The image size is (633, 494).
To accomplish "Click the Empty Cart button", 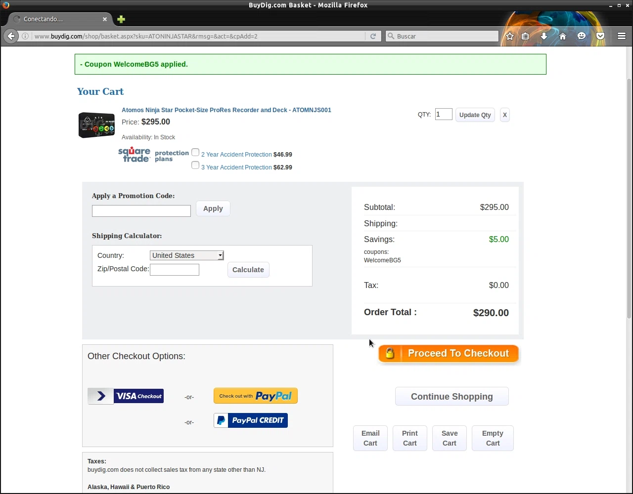I will [493, 438].
